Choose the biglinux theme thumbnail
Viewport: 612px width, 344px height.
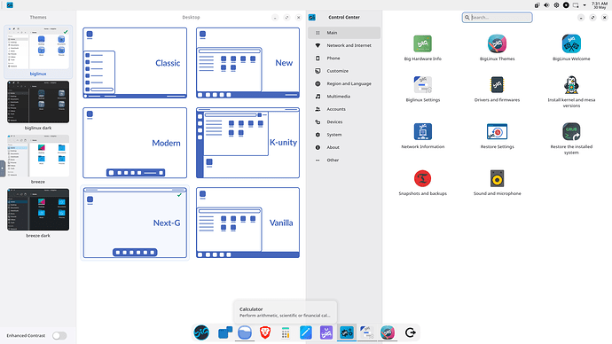(x=38, y=48)
